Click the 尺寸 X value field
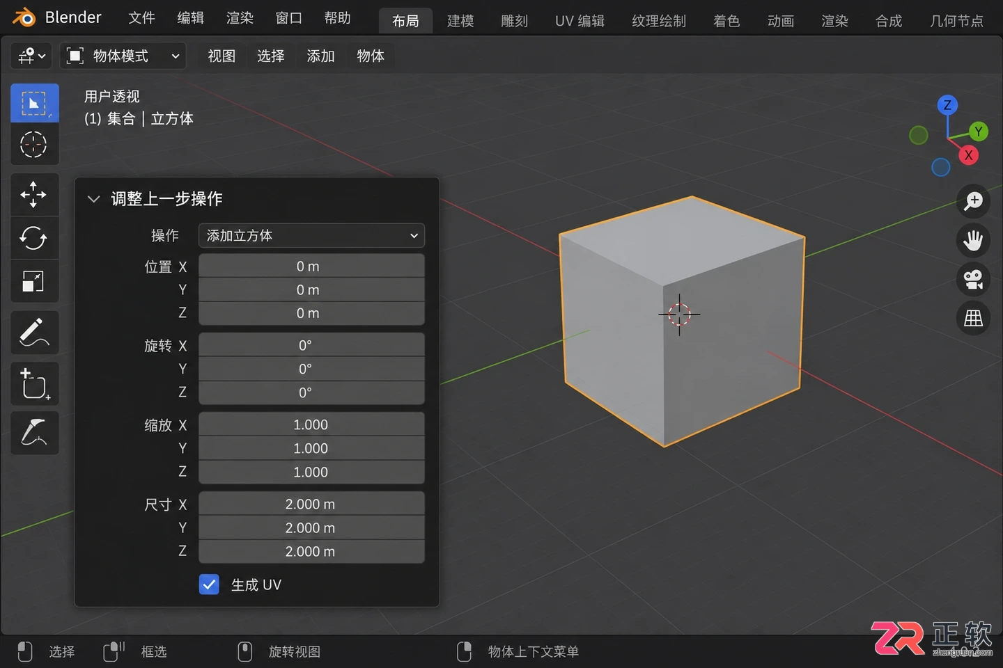The height and width of the screenshot is (668, 1003). click(311, 504)
